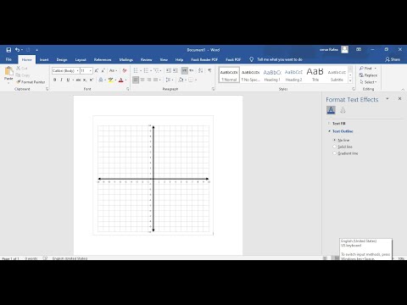Apply the Heading 1 style

pyautogui.click(x=272, y=75)
